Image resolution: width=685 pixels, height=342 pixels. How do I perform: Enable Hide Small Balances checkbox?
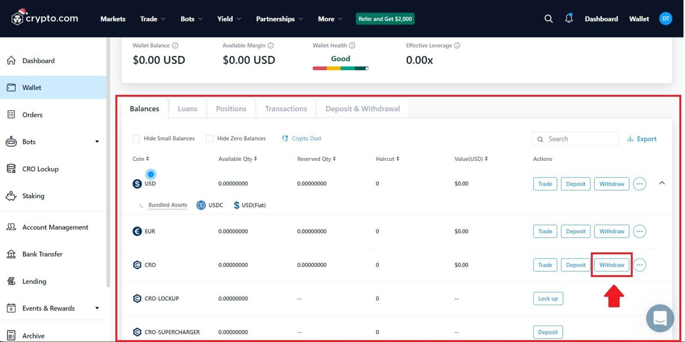click(x=136, y=138)
